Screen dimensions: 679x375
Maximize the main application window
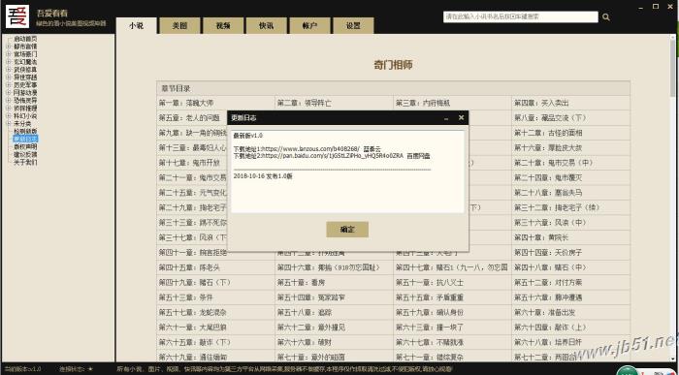tap(656, 6)
